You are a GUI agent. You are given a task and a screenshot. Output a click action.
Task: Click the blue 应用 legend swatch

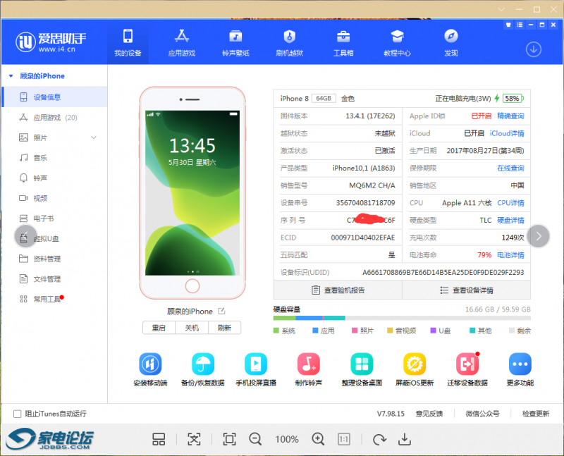point(315,331)
